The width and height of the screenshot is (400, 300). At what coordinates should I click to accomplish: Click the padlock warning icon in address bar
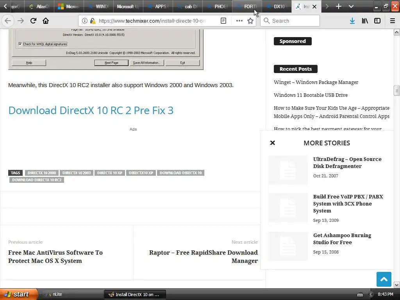93,21
